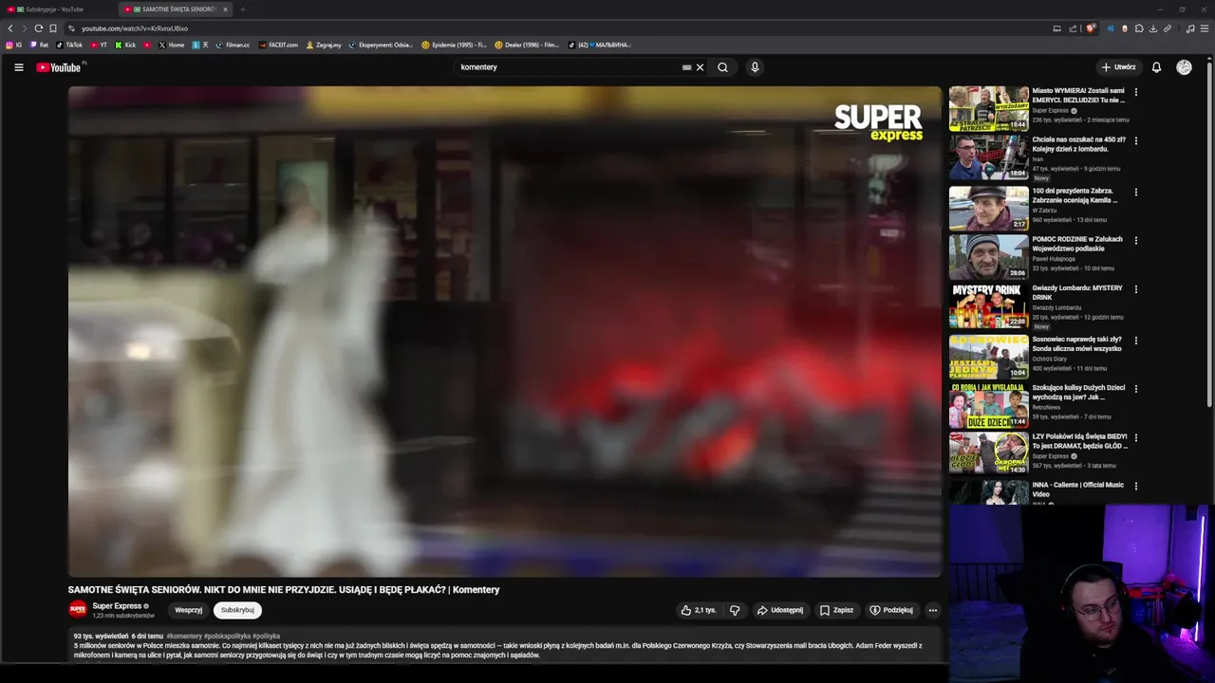The width and height of the screenshot is (1215, 683).
Task: Open more actions ellipsis under video
Action: point(932,610)
